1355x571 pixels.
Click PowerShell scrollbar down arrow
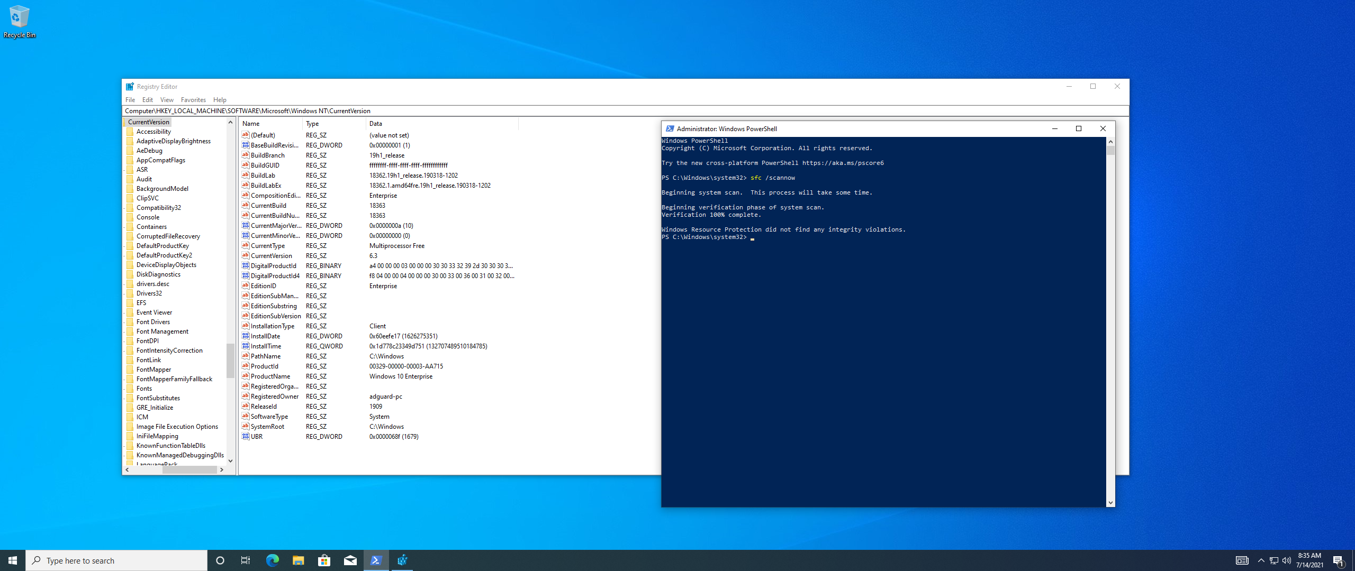pos(1110,503)
